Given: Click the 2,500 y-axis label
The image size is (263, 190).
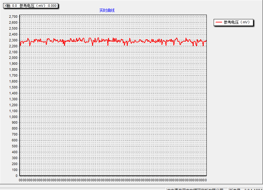Looking at the screenshot, I should pos(13,28).
